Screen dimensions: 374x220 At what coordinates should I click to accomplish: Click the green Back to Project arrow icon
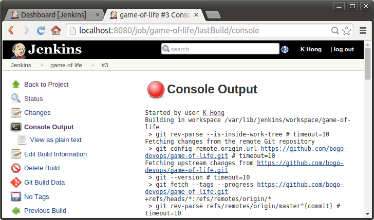click(x=16, y=84)
